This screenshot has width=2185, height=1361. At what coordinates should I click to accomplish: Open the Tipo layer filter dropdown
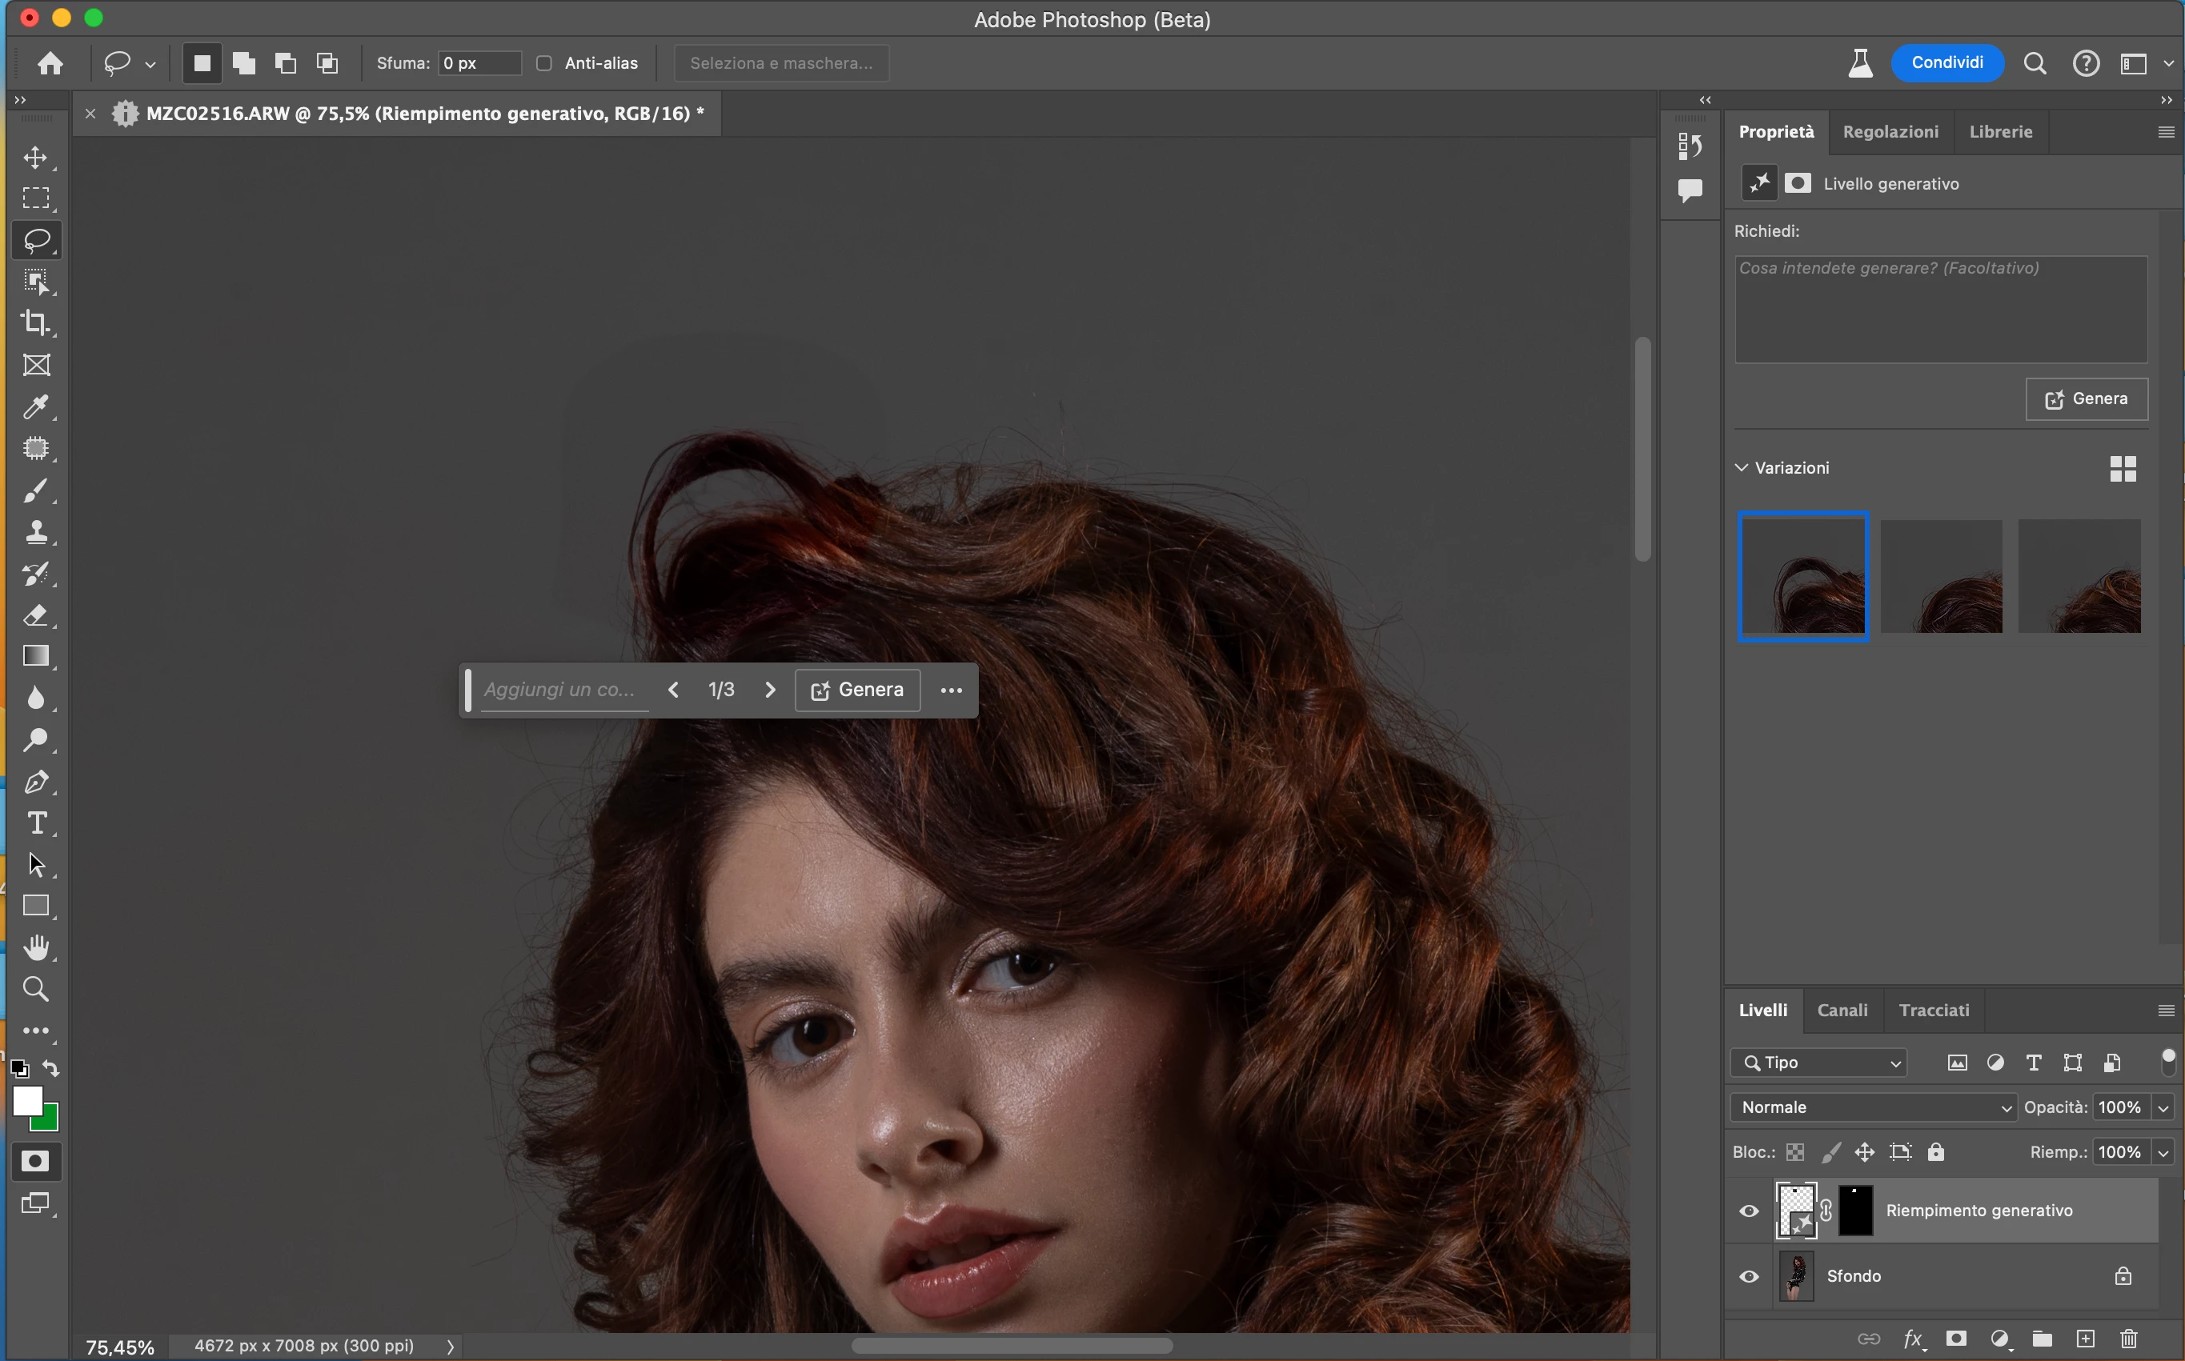tap(1820, 1063)
